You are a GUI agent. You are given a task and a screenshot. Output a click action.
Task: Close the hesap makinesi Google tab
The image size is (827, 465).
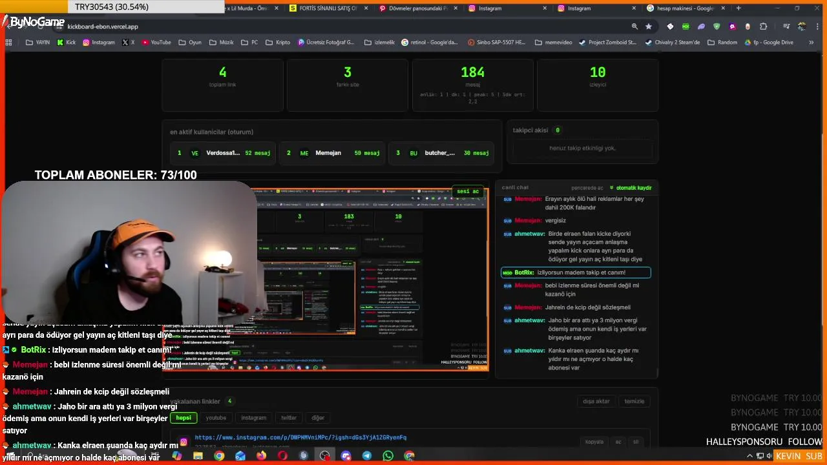[x=723, y=8]
